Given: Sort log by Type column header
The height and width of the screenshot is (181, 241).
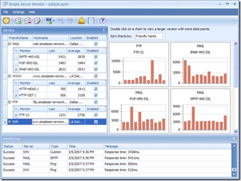Looking at the screenshot, I should 58,146.
